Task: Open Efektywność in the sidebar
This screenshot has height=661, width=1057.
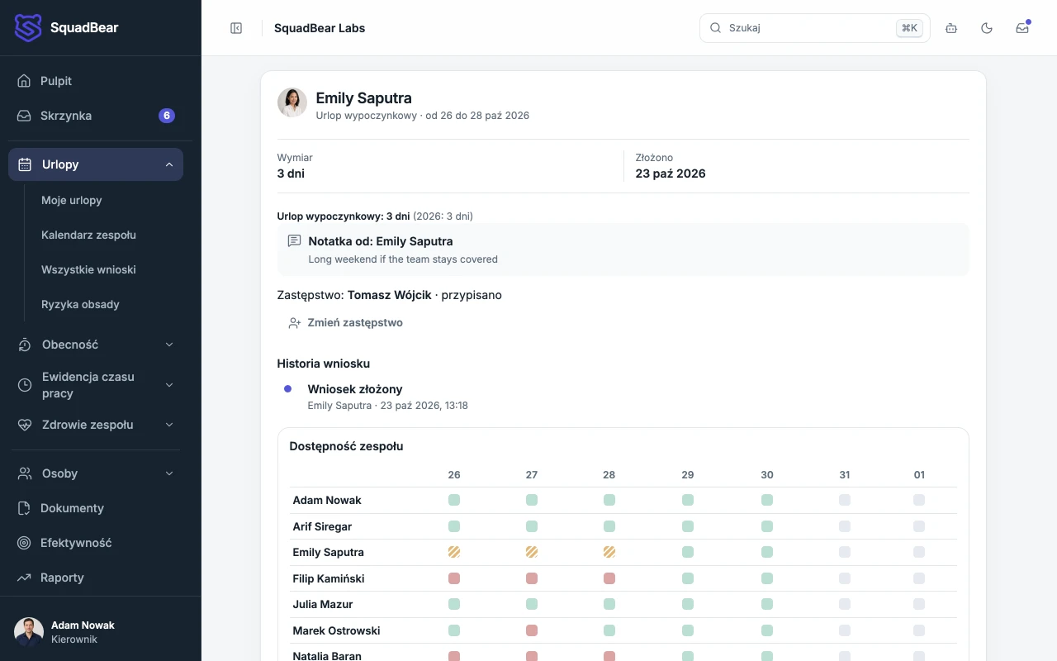Action: pos(96,543)
